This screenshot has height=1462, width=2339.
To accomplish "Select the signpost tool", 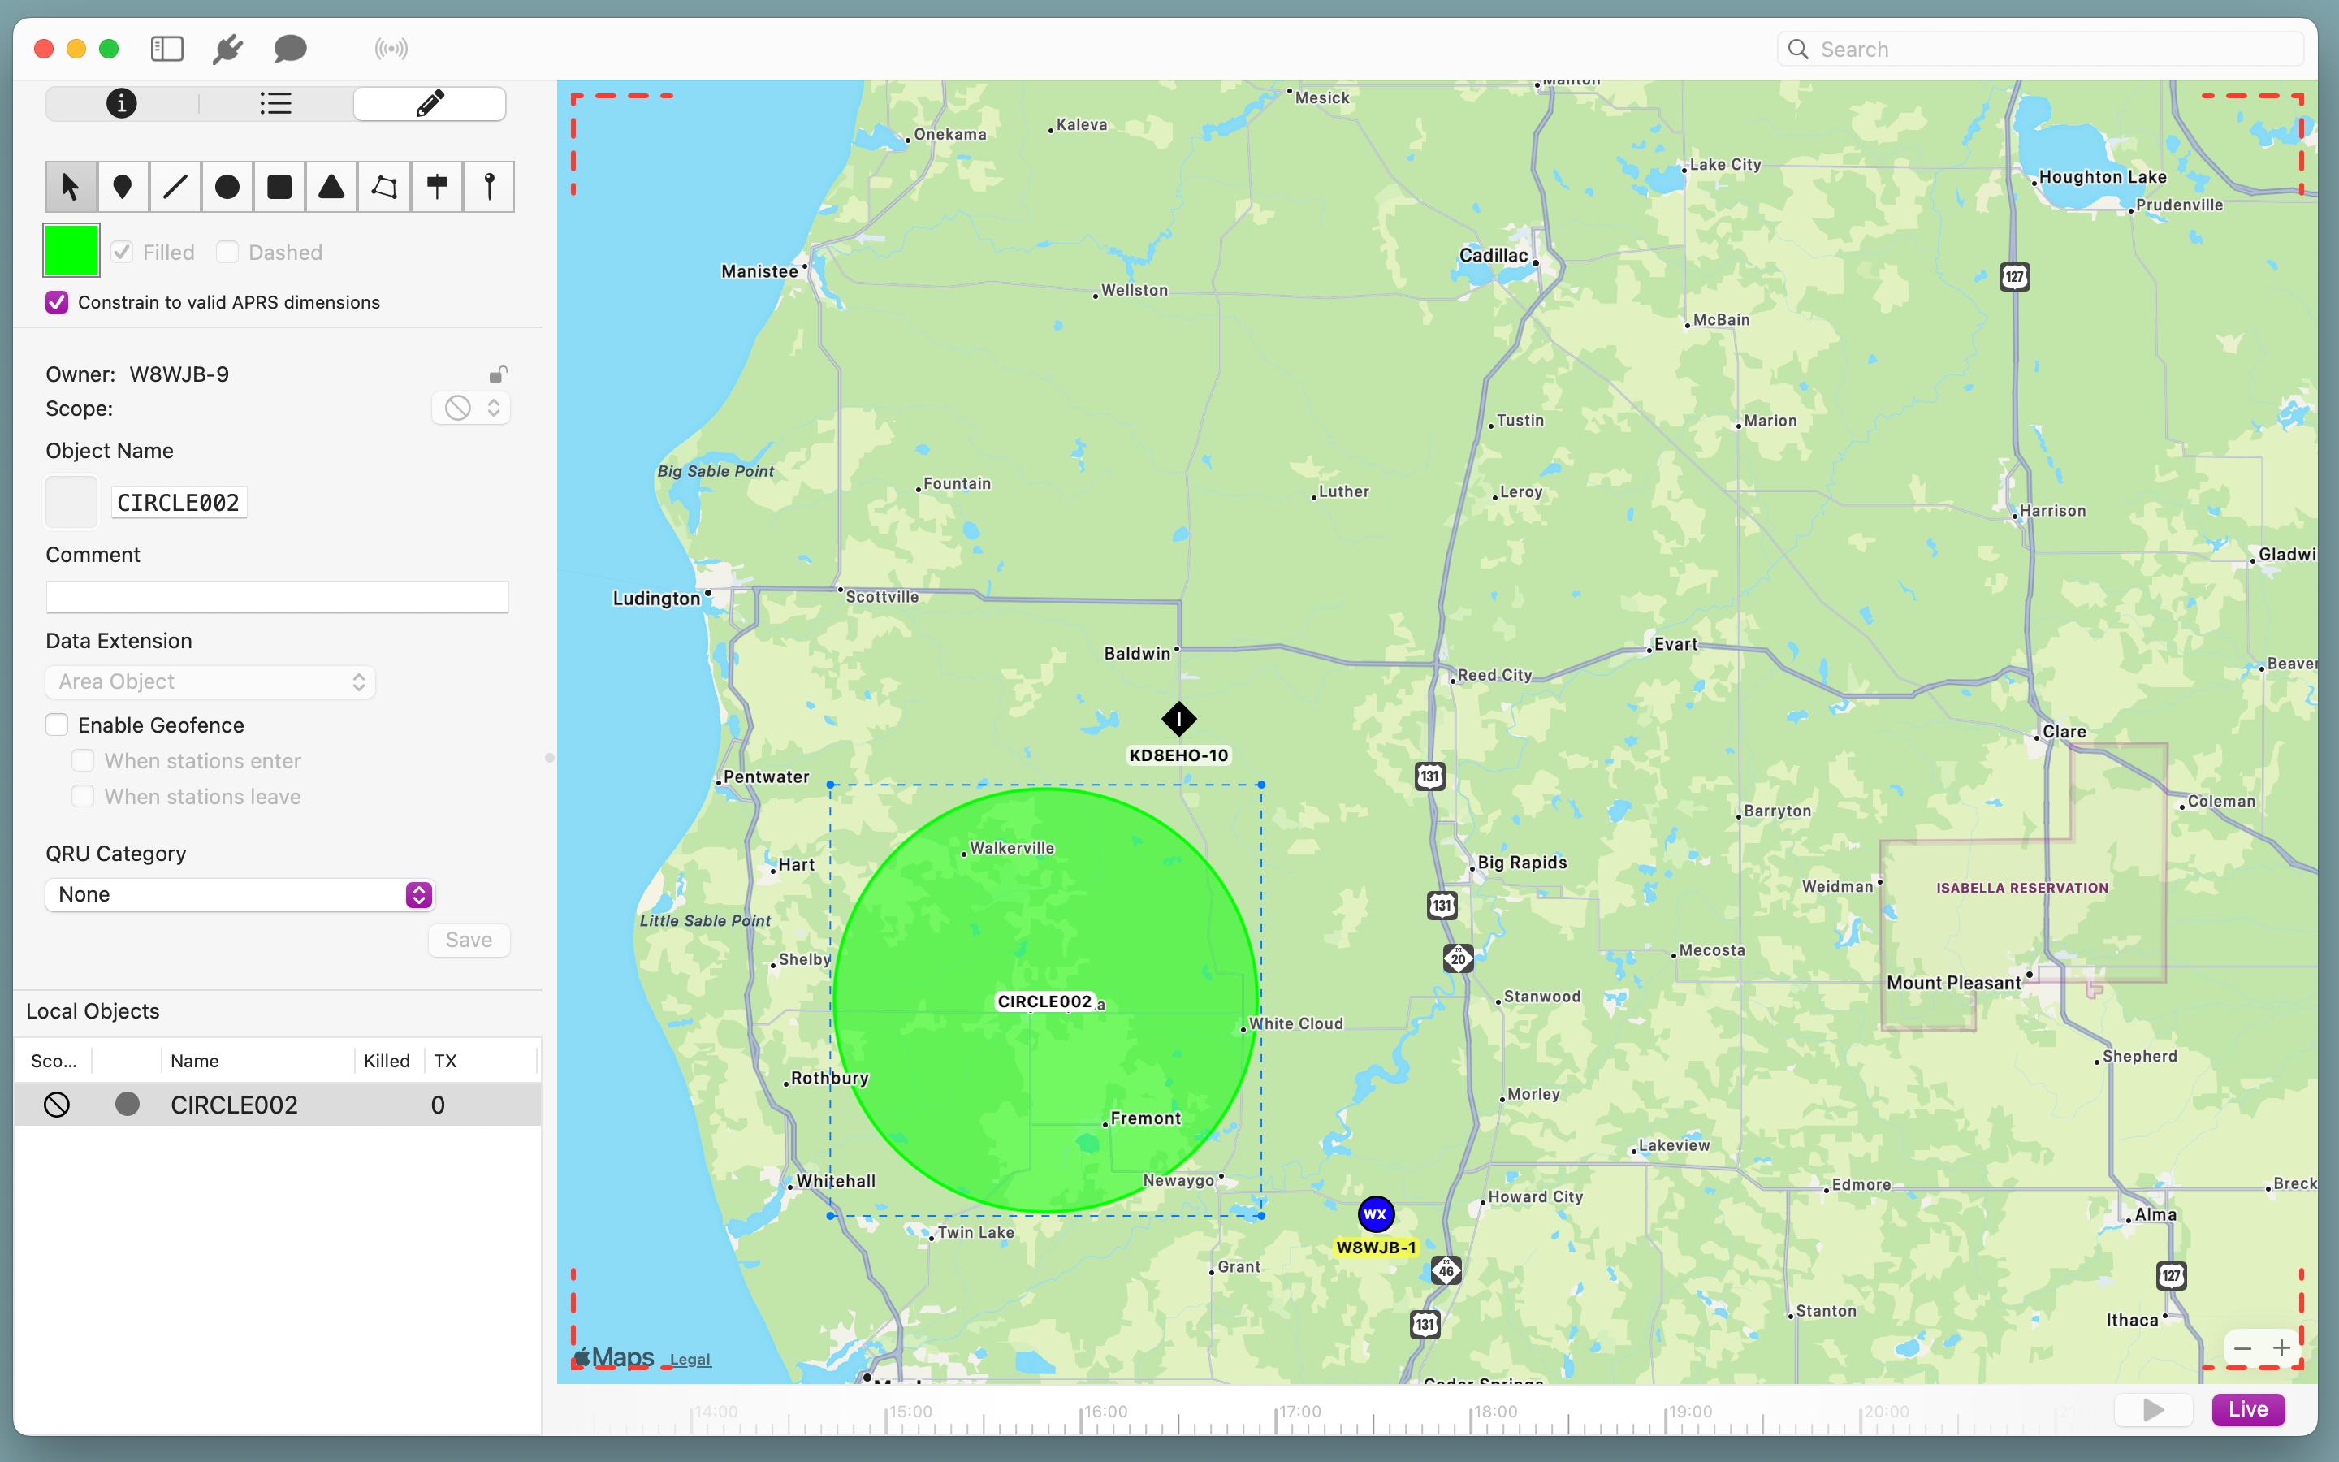I will [437, 187].
